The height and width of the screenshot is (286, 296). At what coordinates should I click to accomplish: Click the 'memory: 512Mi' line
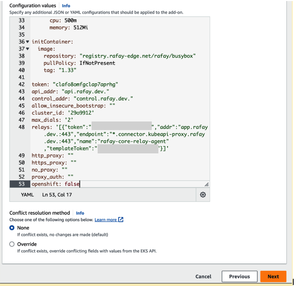(69, 28)
